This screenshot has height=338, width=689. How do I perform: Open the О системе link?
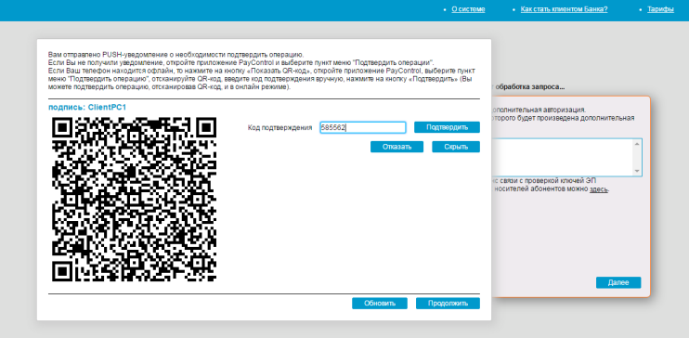(468, 9)
